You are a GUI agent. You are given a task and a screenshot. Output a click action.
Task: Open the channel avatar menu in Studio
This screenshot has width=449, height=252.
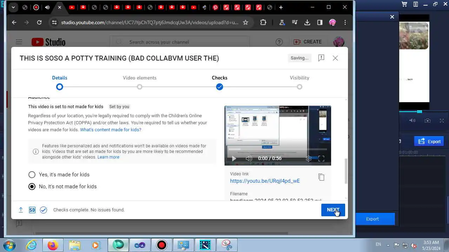coord(338,42)
